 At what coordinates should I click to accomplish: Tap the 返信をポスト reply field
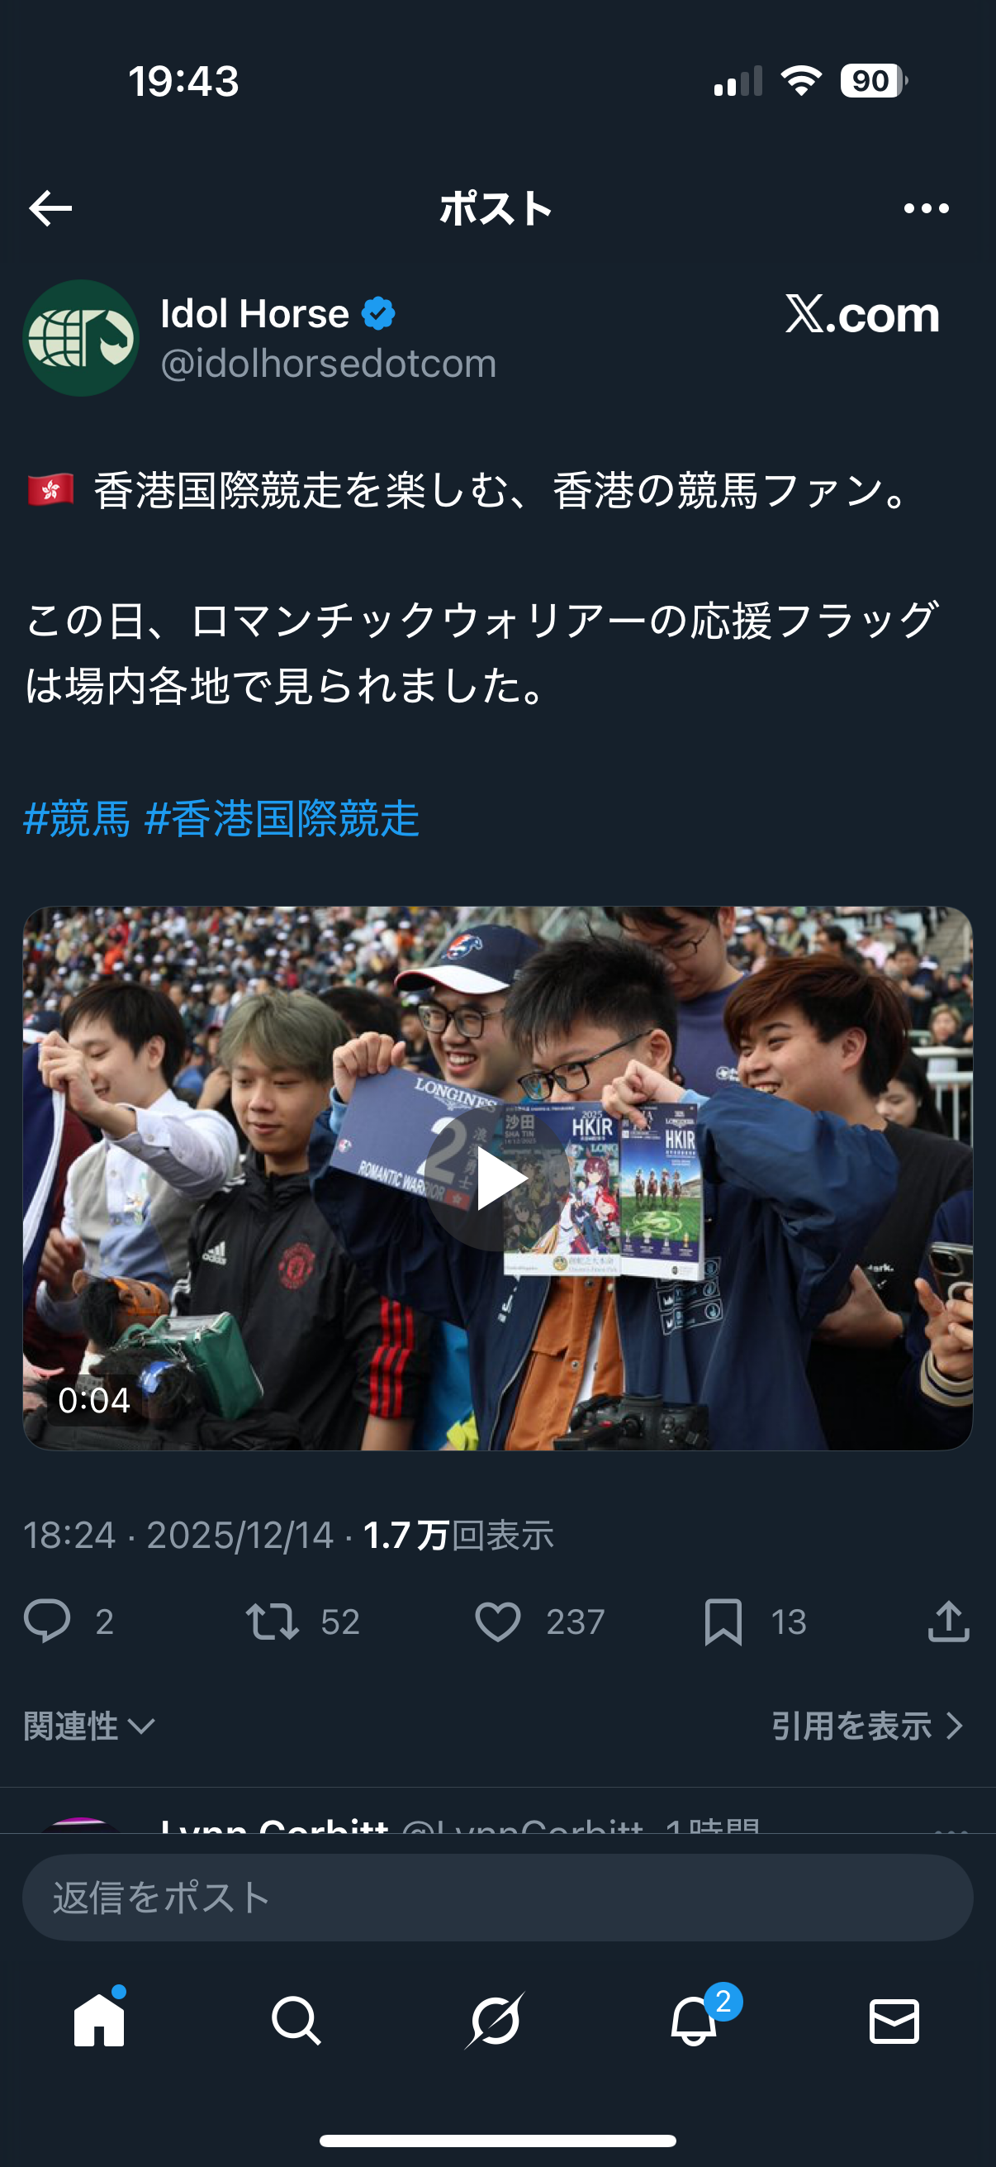click(497, 1897)
